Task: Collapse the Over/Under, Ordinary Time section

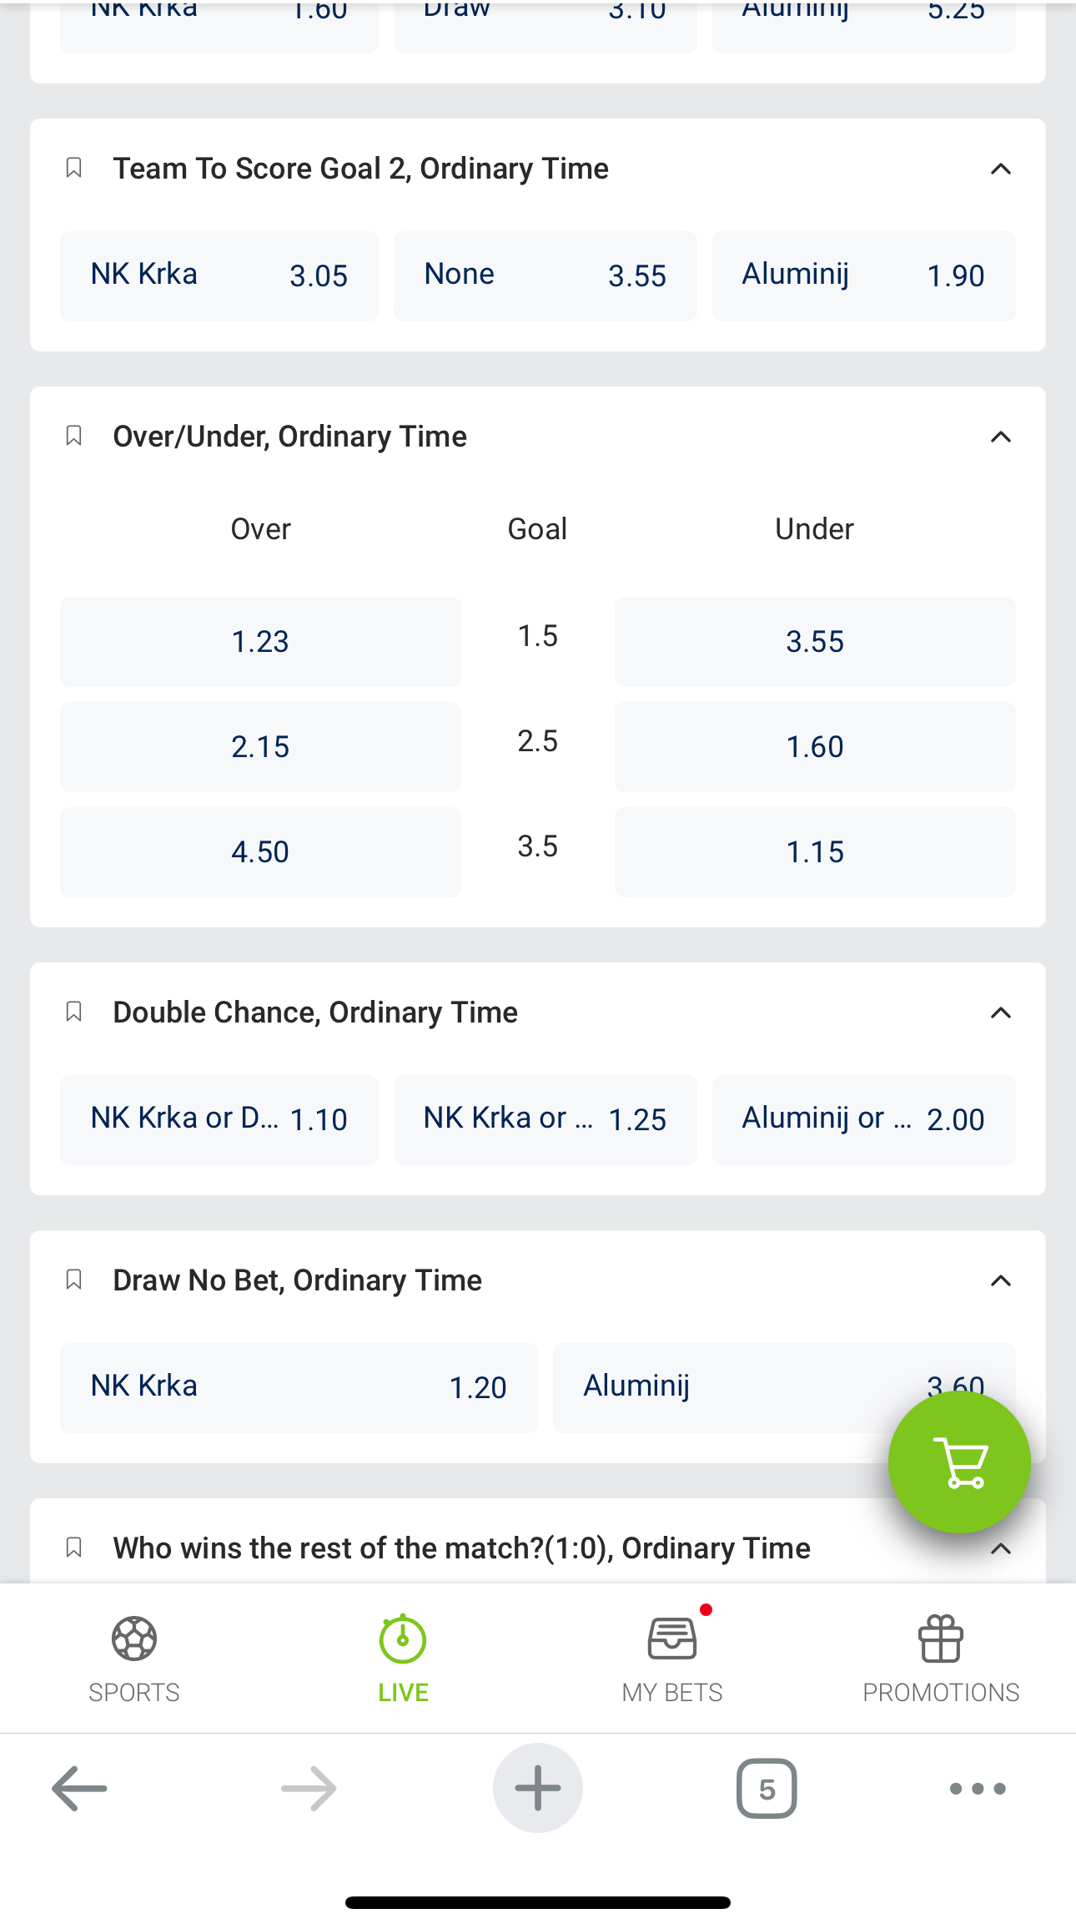Action: 1000,437
